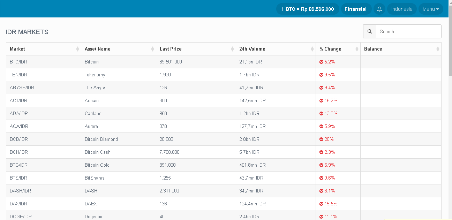The height and width of the screenshot is (220, 452).
Task: Sort table by the Balance column arrows
Action: pyautogui.click(x=438, y=49)
